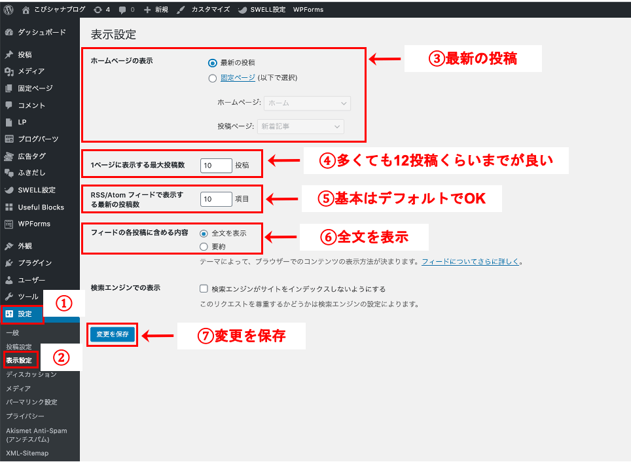Click the ブログパーツ icon
The image size is (631, 462).
(x=9, y=139)
